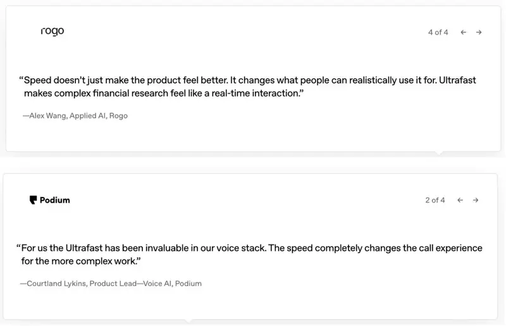
Task: Click the Podium speech-bubble logo icon
Action: (33, 200)
